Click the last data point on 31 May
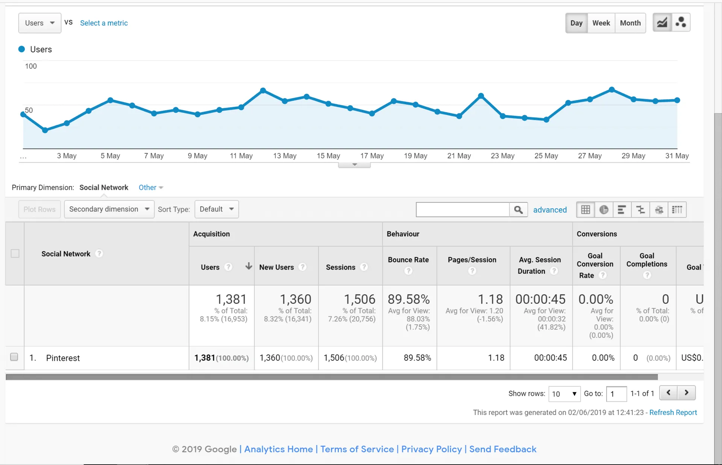722x465 pixels. 677,100
